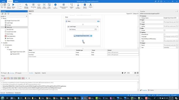Image resolution: width=179 pixels, height=100 pixels.
Task: Collapse the Recent tree node
Action: [x=2, y=18]
